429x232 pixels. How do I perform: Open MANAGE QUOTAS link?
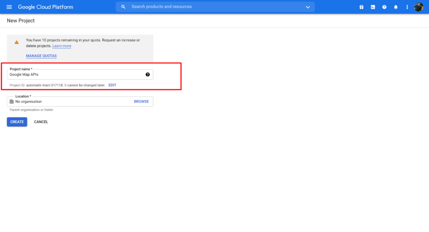(41, 56)
